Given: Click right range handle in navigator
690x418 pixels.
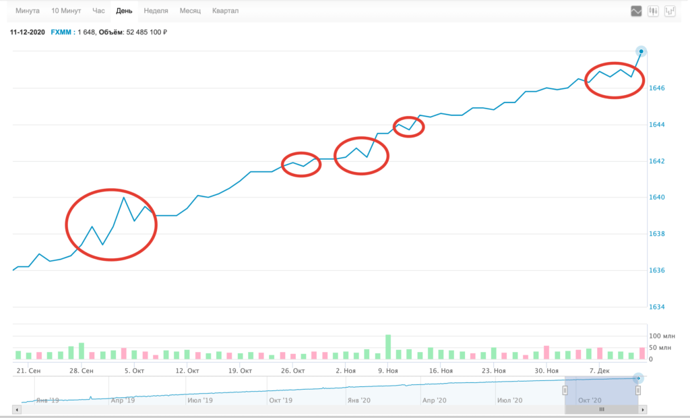Looking at the screenshot, I should 637,391.
